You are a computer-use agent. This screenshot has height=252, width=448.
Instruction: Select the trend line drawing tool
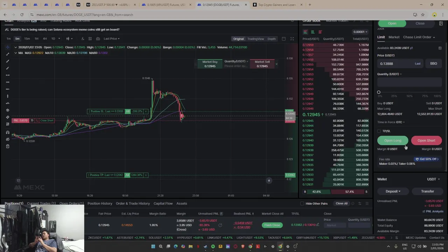(x=8, y=54)
